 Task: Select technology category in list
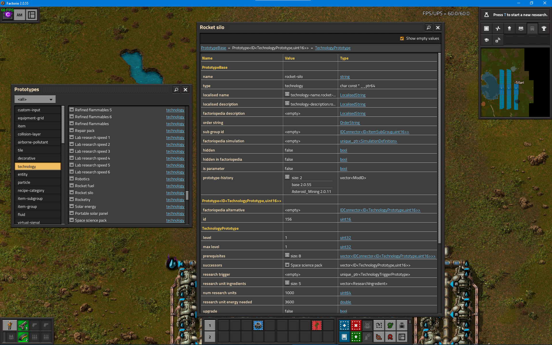pos(38,166)
